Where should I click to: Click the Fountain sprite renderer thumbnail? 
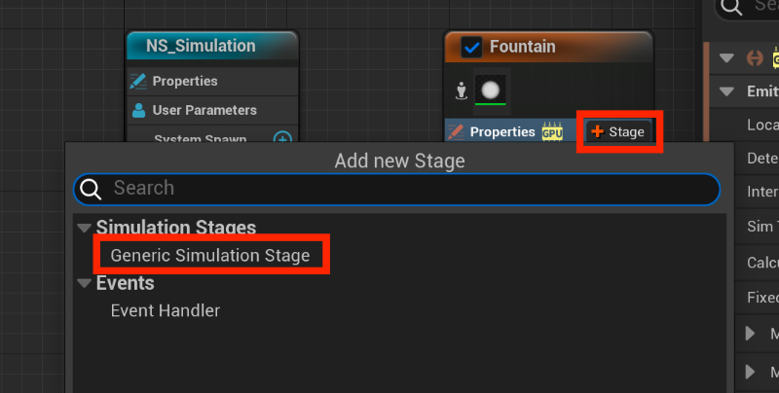click(492, 91)
